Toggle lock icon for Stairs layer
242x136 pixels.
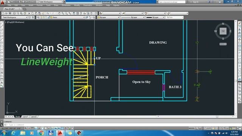click(x=49, y=17)
